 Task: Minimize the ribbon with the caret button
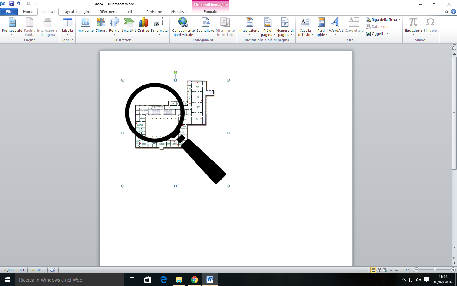447,12
